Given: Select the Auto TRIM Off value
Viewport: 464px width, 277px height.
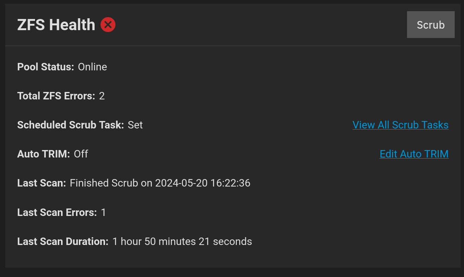Looking at the screenshot, I should point(81,154).
